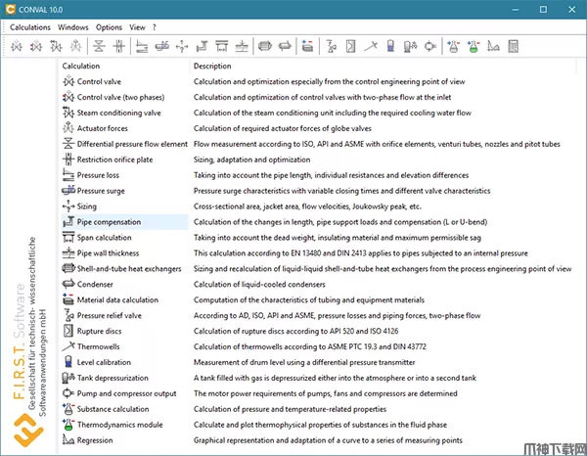587x456 pixels.
Task: Click the Pressure surge toolbar icon
Action: tap(162, 46)
